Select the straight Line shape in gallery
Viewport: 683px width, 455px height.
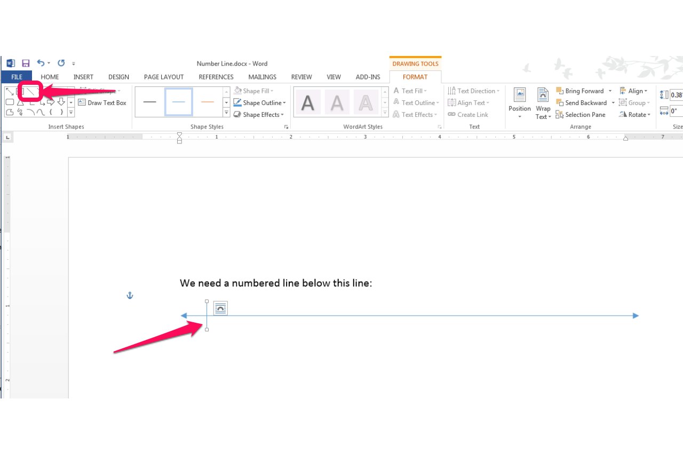click(31, 91)
